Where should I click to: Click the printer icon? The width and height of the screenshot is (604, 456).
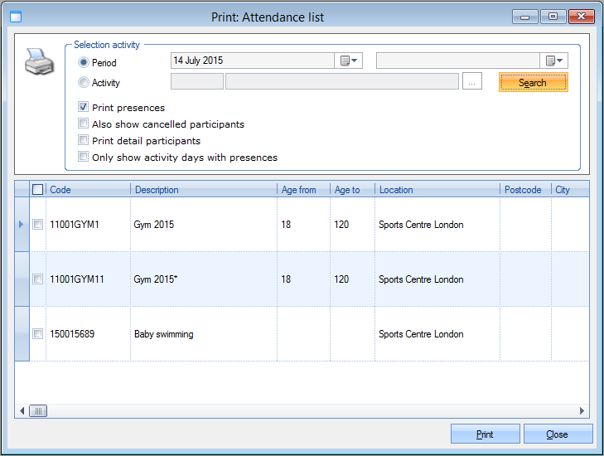[38, 62]
